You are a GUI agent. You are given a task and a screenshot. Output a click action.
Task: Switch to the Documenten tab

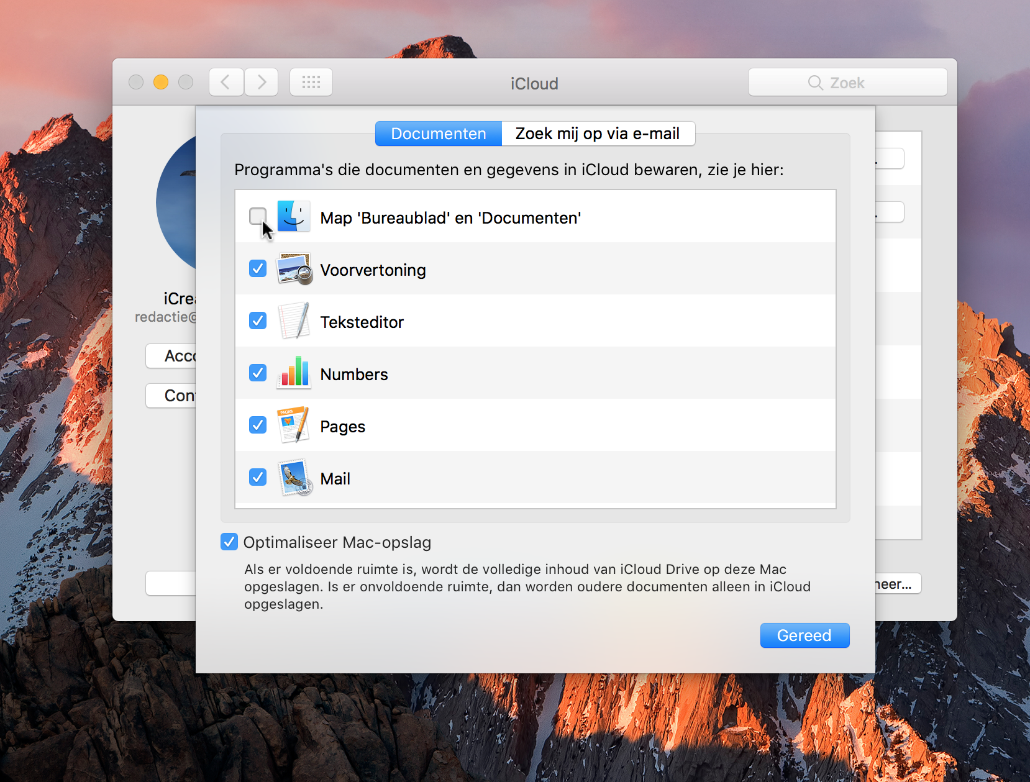tap(439, 134)
